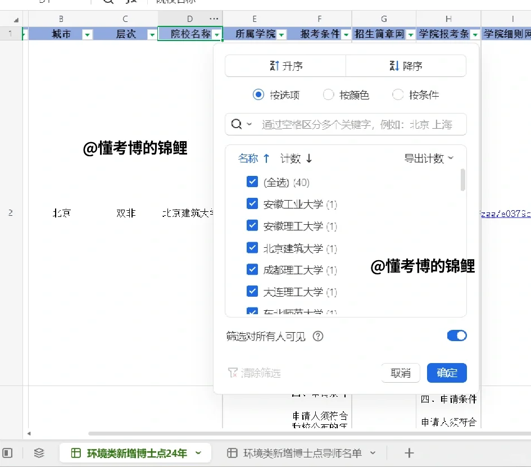The image size is (531, 467).
Task: Click the filter list vertical scrollbar
Action: click(462, 180)
